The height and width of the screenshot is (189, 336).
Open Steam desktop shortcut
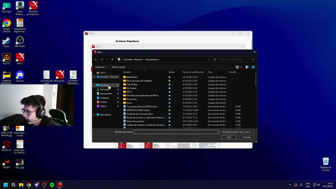7,42
